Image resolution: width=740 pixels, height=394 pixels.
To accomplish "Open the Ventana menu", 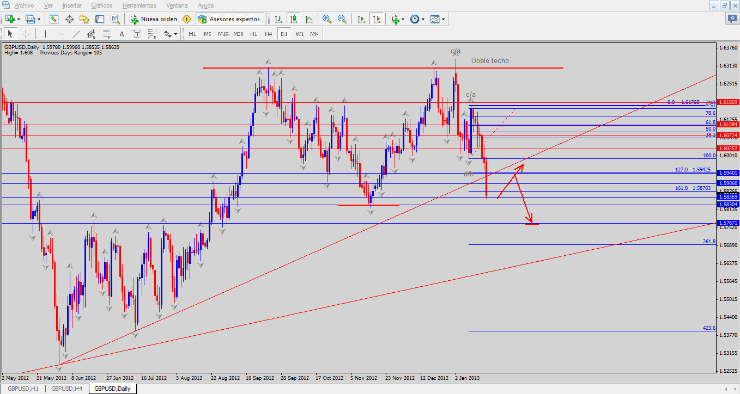I will click(177, 5).
